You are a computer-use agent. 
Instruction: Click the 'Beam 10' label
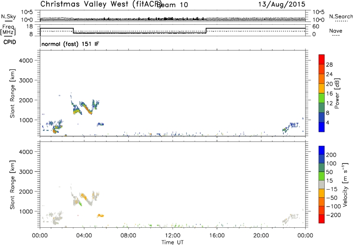(x=173, y=4)
